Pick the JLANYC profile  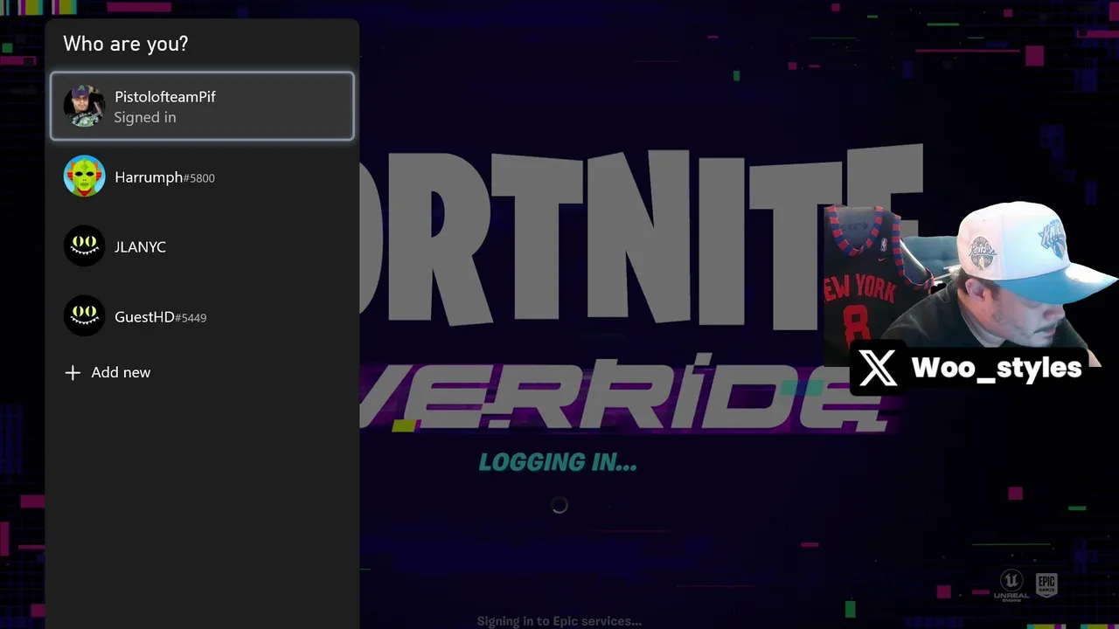click(x=202, y=246)
